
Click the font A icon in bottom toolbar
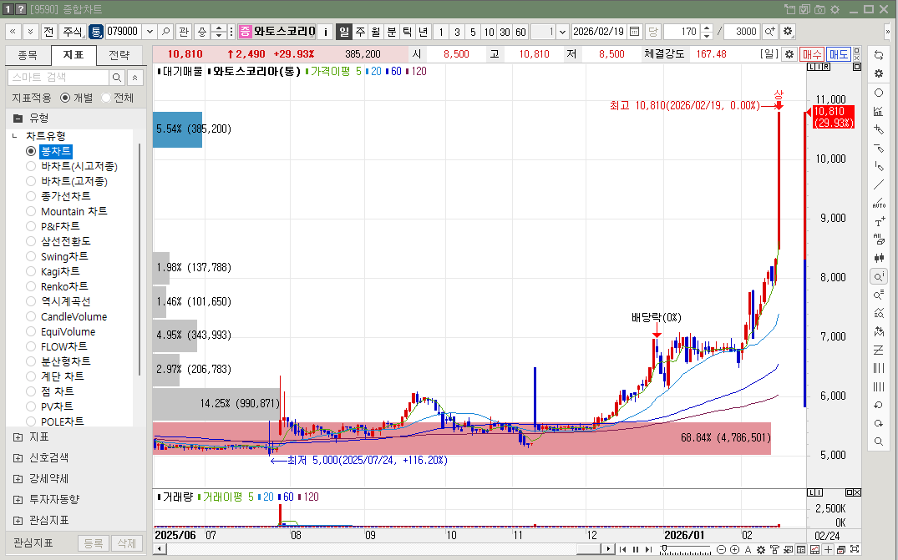(x=748, y=550)
